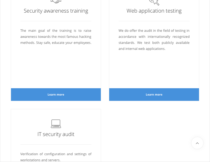Click the paragraph starting 'We do offer the audit'
210x162 pixels.
coord(154,40)
